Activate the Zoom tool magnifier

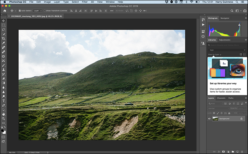pyautogui.click(x=3, y=118)
